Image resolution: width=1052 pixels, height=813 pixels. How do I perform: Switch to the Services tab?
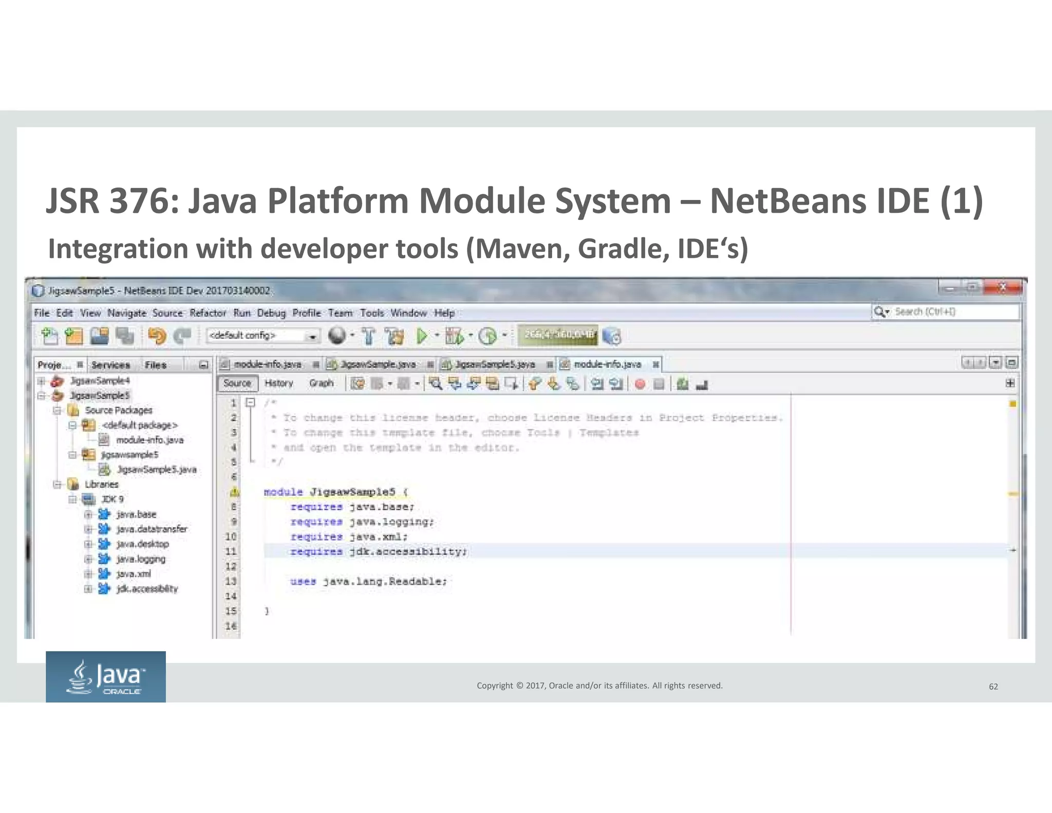pos(110,365)
